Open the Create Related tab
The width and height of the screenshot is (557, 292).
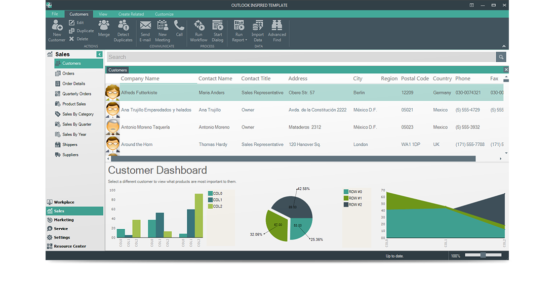(131, 14)
